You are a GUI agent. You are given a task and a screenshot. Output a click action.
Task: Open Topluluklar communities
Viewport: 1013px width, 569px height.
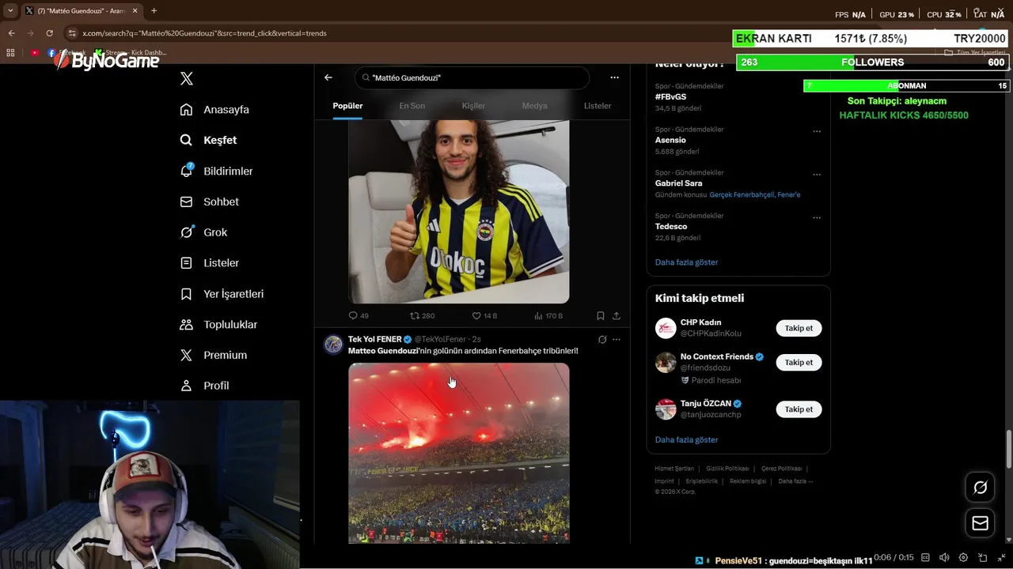click(218, 325)
